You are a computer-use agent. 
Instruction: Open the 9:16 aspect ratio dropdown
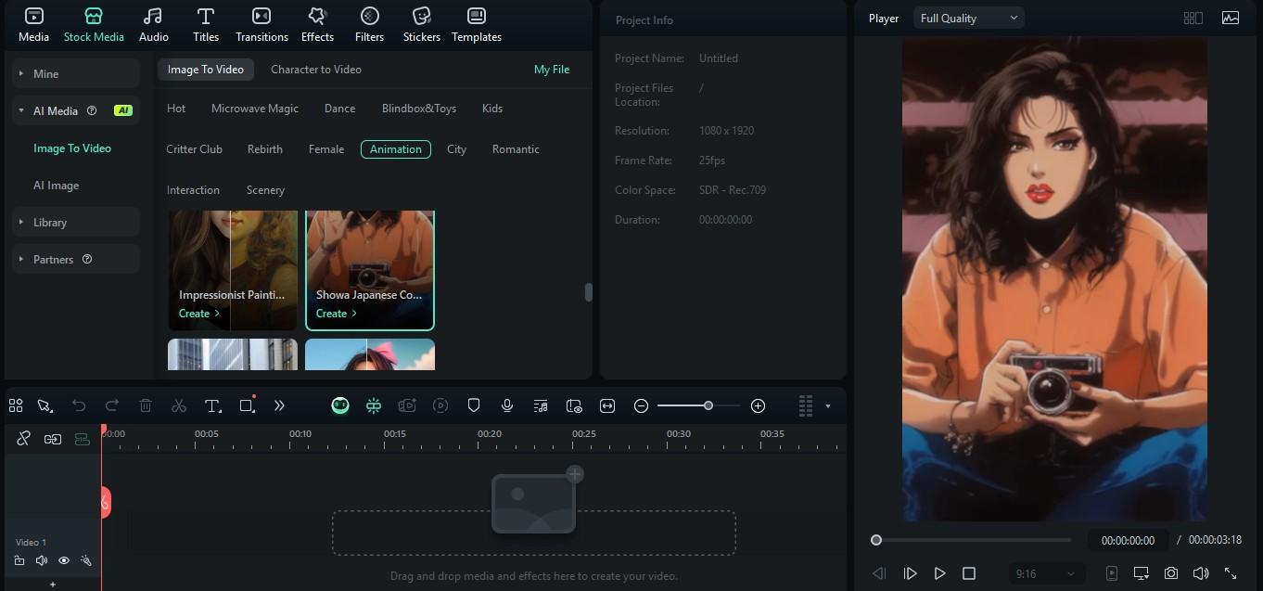coord(1044,573)
